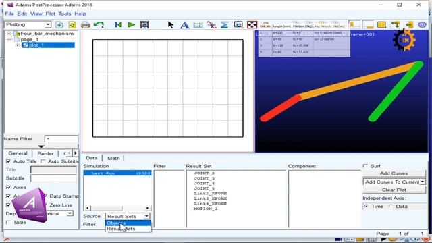Open the Add Curves To Current dropdown

pyautogui.click(x=423, y=182)
